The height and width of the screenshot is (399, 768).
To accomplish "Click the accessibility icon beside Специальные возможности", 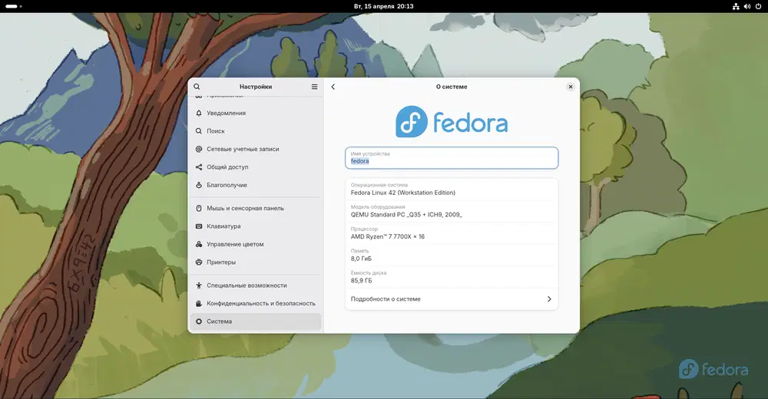I will click(x=199, y=285).
